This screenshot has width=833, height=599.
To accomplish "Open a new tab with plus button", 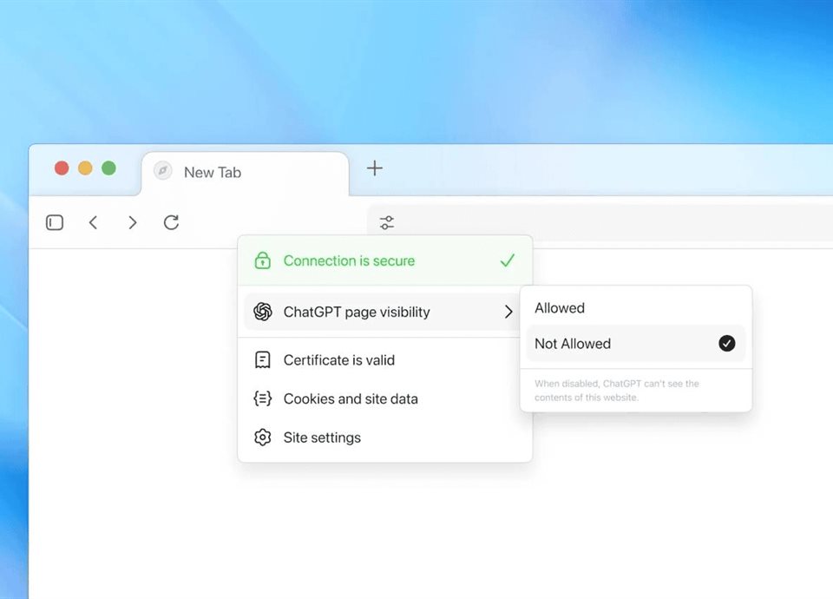I will click(x=374, y=168).
